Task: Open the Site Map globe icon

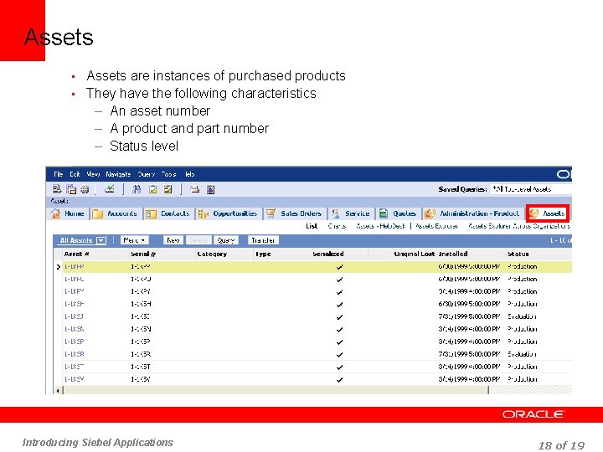Action: (x=85, y=189)
